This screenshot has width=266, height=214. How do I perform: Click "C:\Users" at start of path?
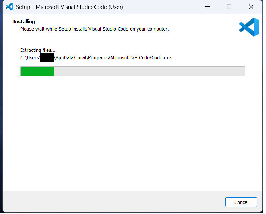(x=30, y=57)
